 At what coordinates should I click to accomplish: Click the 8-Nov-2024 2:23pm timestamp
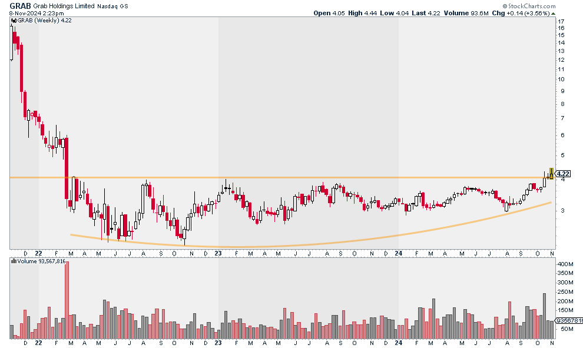[x=37, y=14]
